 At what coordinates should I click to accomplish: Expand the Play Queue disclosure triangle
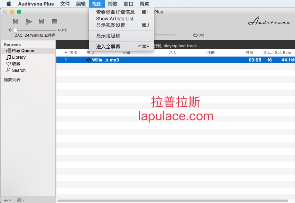coord(6,51)
